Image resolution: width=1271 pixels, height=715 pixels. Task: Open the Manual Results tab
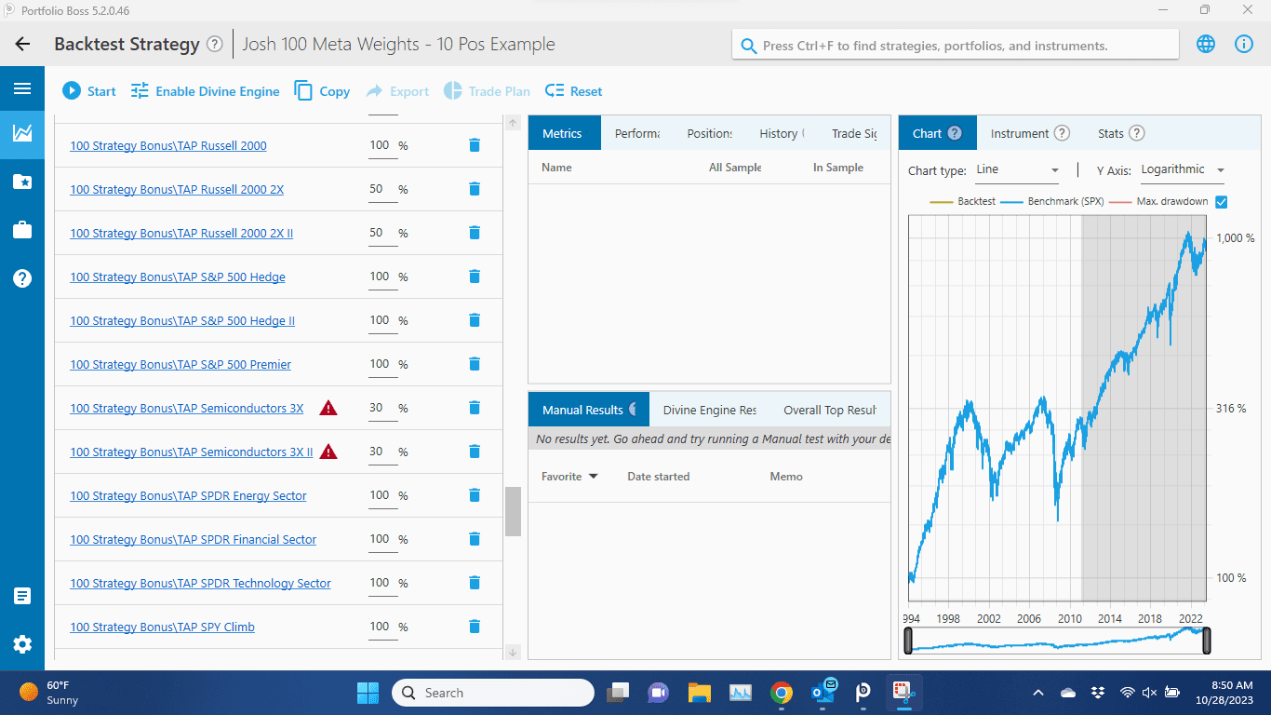click(x=589, y=410)
